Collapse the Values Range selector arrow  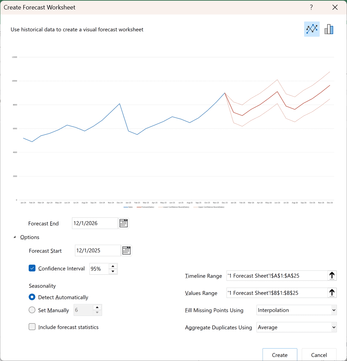pyautogui.click(x=332, y=293)
